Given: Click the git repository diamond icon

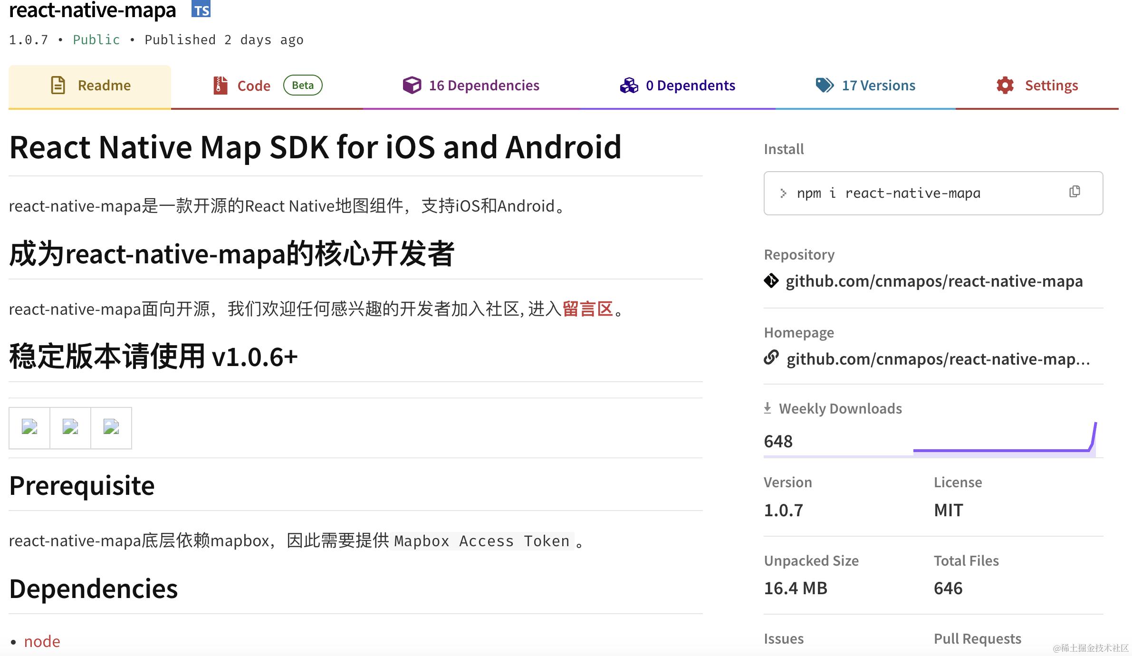Looking at the screenshot, I should coord(771,281).
